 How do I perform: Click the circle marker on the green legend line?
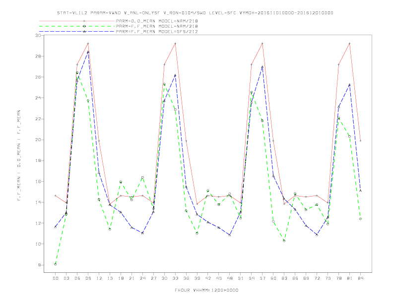tap(84, 26)
